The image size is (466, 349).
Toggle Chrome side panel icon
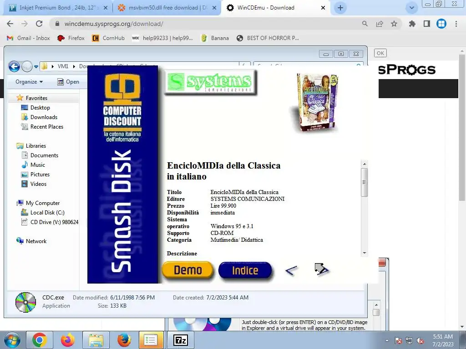pyautogui.click(x=427, y=24)
